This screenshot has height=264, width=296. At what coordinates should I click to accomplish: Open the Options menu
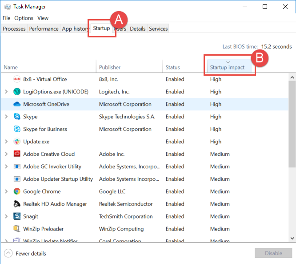point(24,18)
